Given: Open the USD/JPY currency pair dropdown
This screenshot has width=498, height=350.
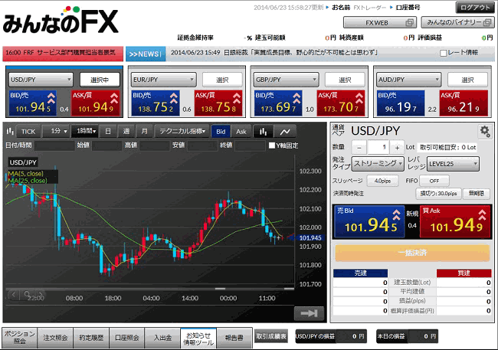Looking at the screenshot, I should [41, 80].
